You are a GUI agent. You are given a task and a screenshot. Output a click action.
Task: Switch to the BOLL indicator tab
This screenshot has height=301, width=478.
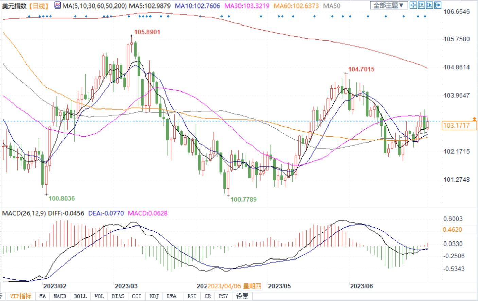click(80, 296)
